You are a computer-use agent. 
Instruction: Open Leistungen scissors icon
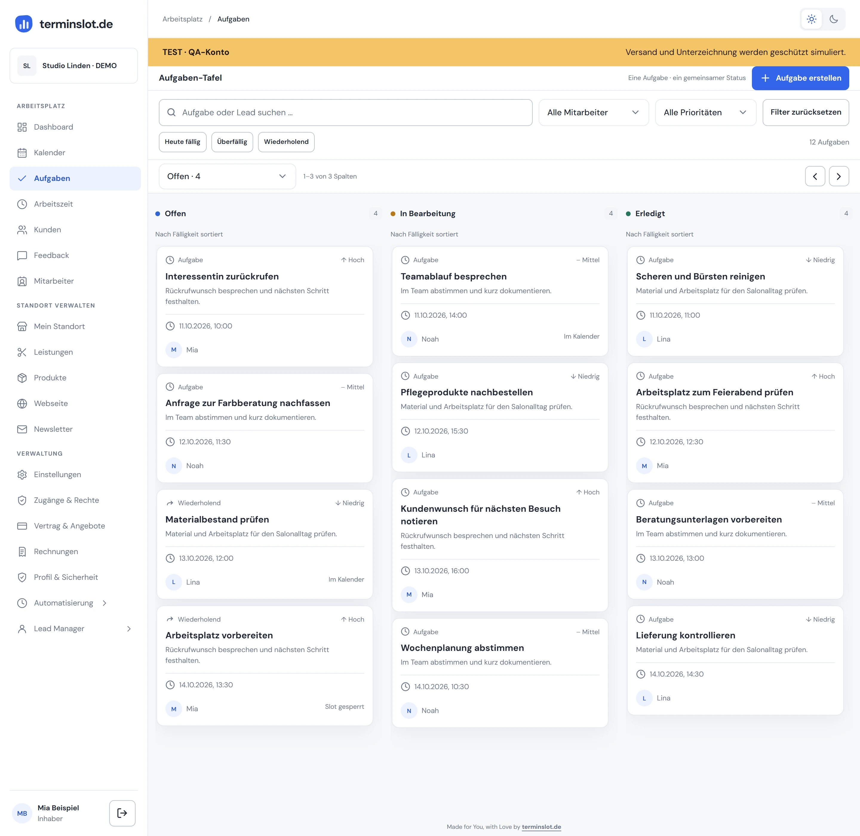pyautogui.click(x=22, y=352)
